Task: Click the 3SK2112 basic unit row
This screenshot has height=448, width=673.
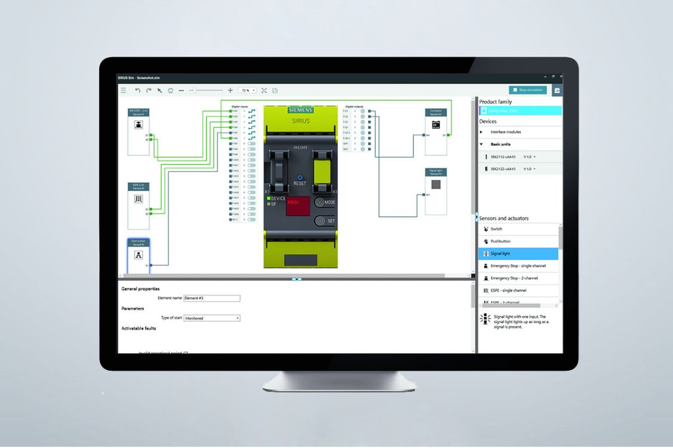Action: click(x=520, y=157)
